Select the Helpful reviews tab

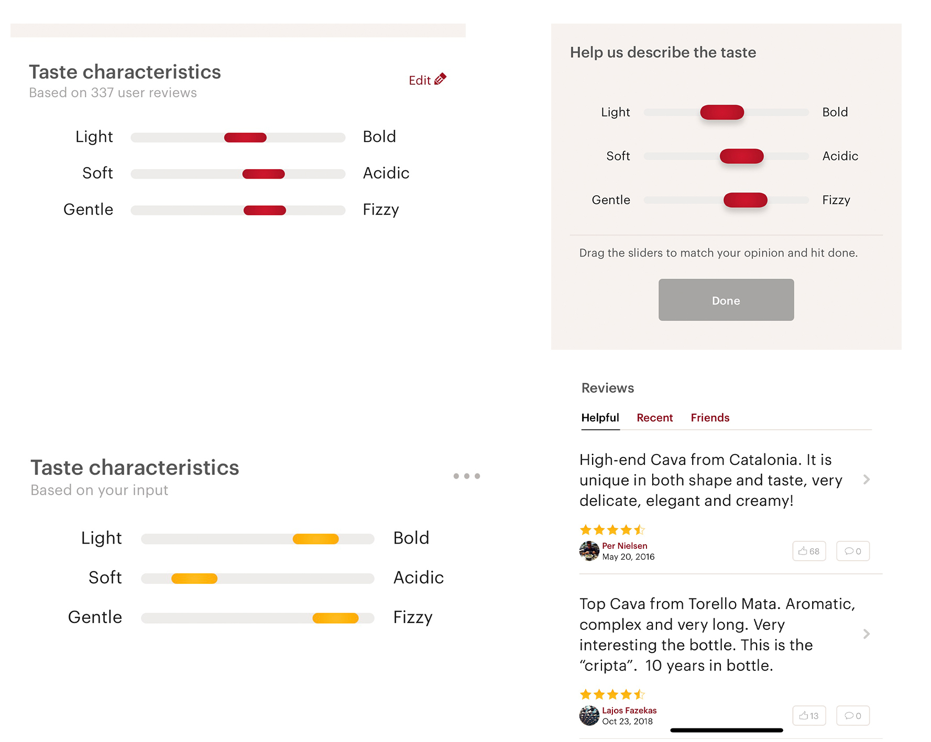[x=600, y=418]
